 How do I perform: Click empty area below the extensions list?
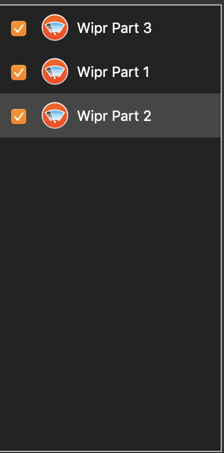coord(110,289)
